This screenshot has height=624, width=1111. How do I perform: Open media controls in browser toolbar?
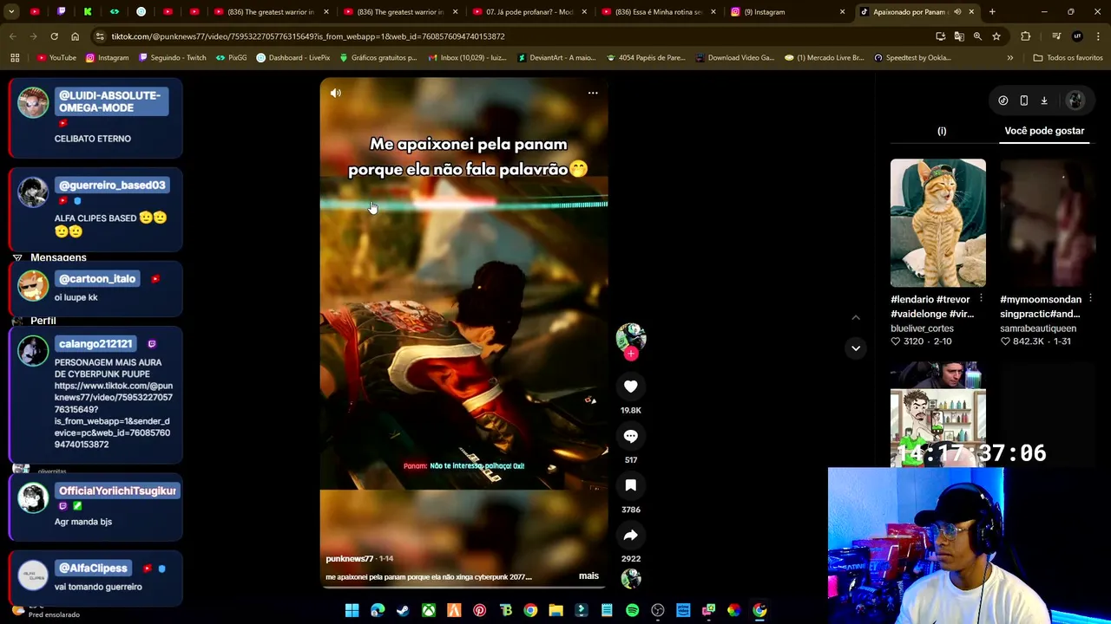click(x=1056, y=36)
